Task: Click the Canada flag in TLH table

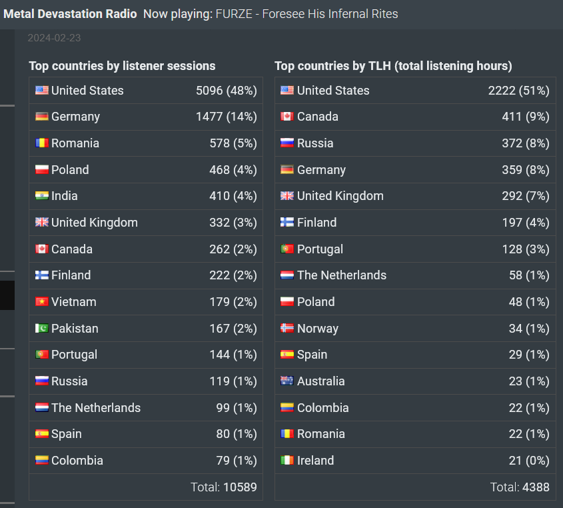Action: (287, 117)
